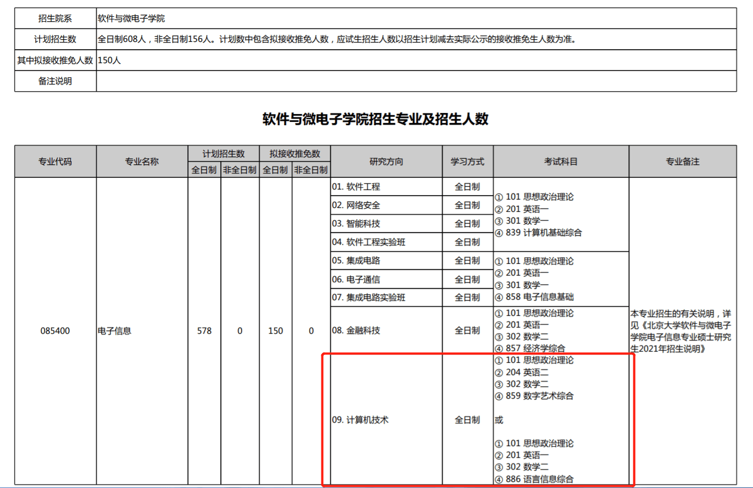Select the 150 value under 拟接收推免数
The width and height of the screenshot is (753, 488).
(x=276, y=330)
